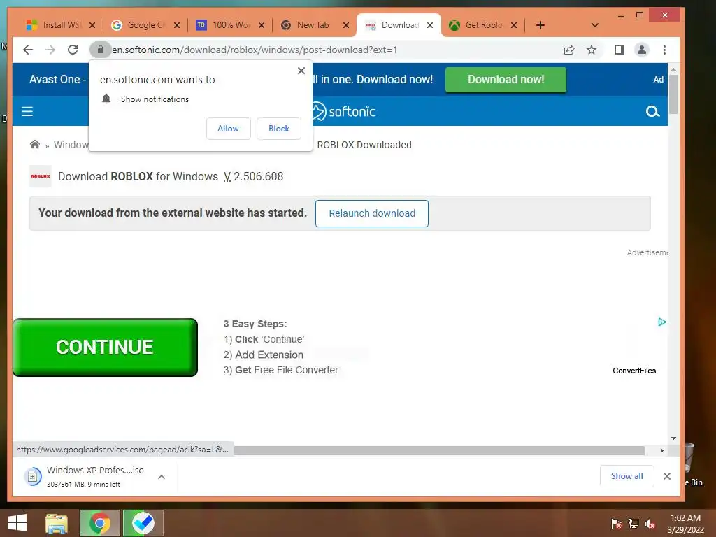Click the Windows breadcrumb link

(71, 145)
